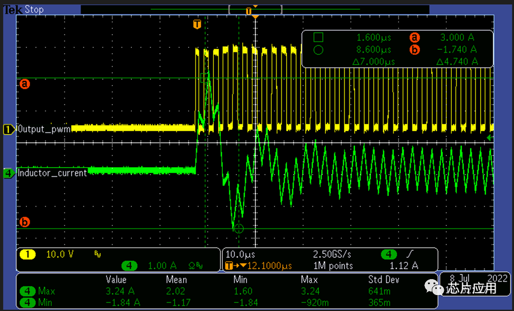514x311 pixels.
Task: Open the 1.12 A trigger level setting
Action: tap(403, 265)
